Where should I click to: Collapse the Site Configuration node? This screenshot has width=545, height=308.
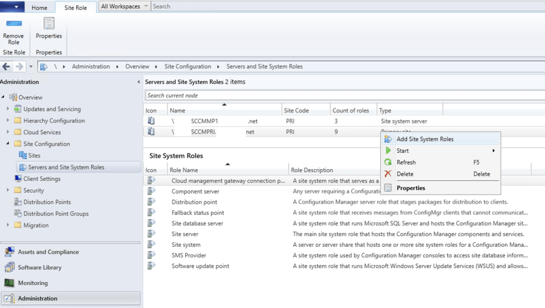point(8,144)
